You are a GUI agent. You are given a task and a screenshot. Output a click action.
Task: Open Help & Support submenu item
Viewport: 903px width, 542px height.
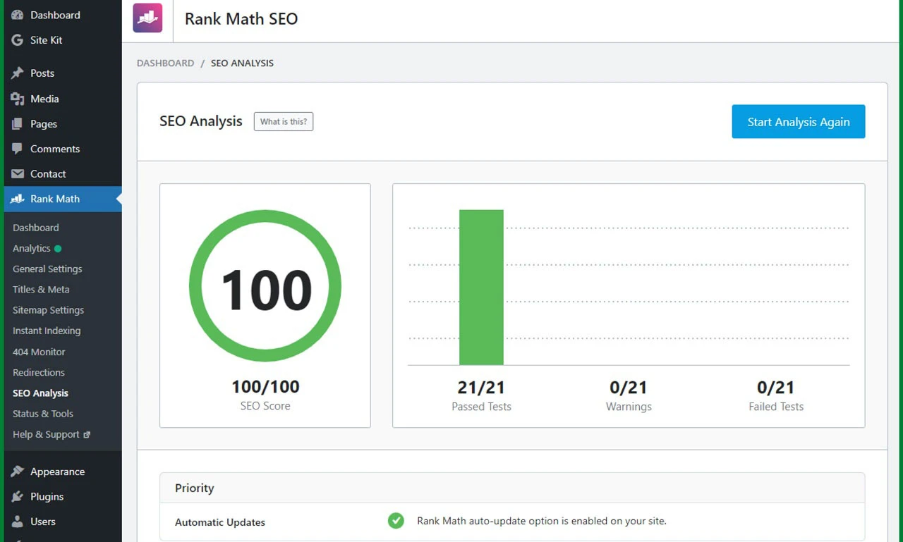pos(46,434)
